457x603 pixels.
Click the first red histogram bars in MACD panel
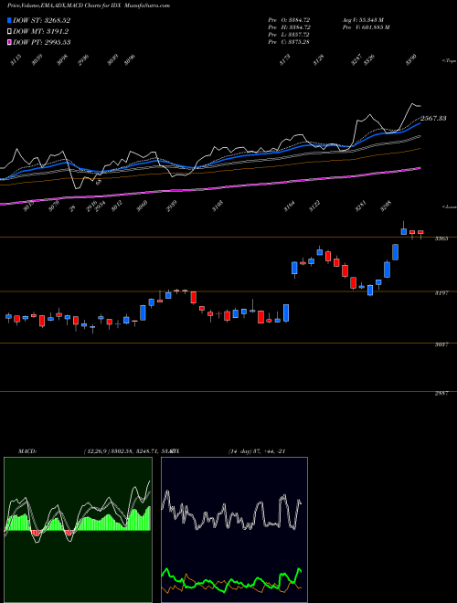[37, 533]
